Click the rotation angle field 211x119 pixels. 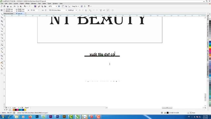(x=35, y=10)
